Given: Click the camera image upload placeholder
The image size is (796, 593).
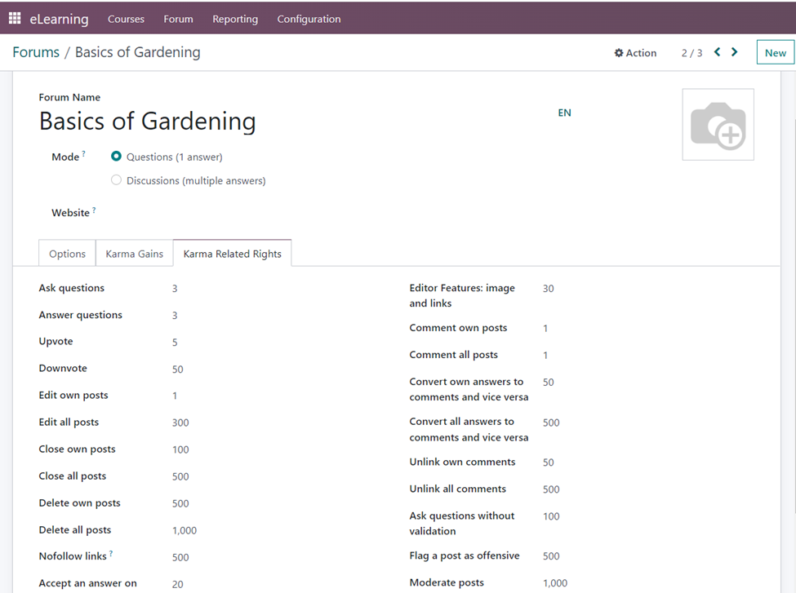Looking at the screenshot, I should [x=718, y=125].
